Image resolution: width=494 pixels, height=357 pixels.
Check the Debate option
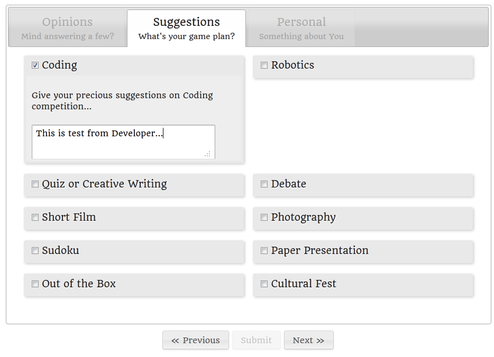[264, 184]
